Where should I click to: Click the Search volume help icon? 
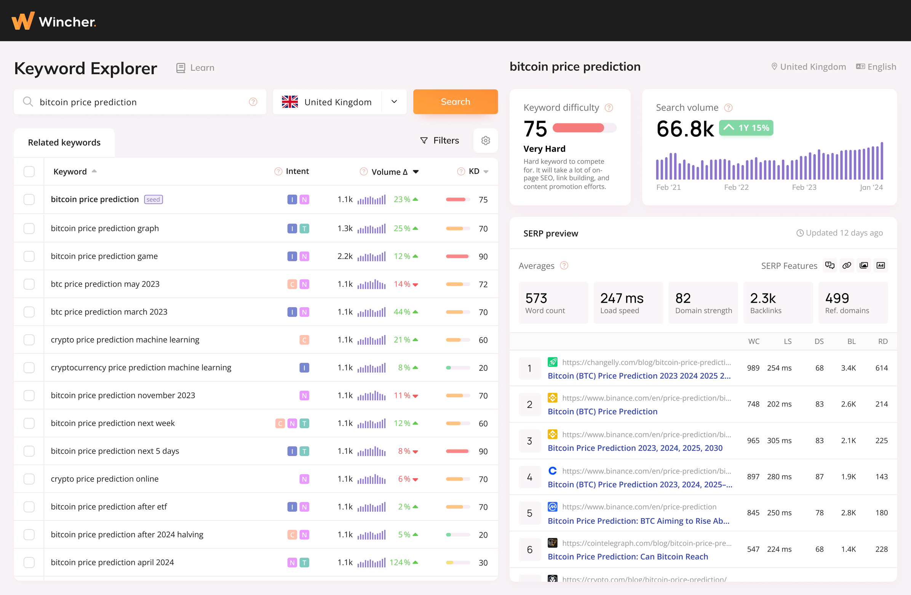729,108
